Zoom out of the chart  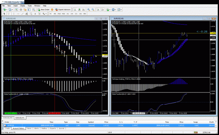93,10
